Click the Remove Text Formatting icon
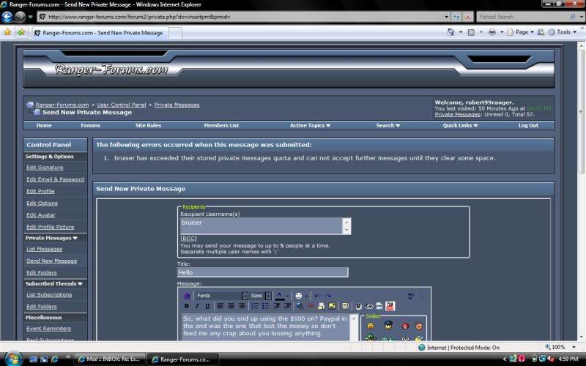This screenshot has height=366, width=586. [186, 296]
